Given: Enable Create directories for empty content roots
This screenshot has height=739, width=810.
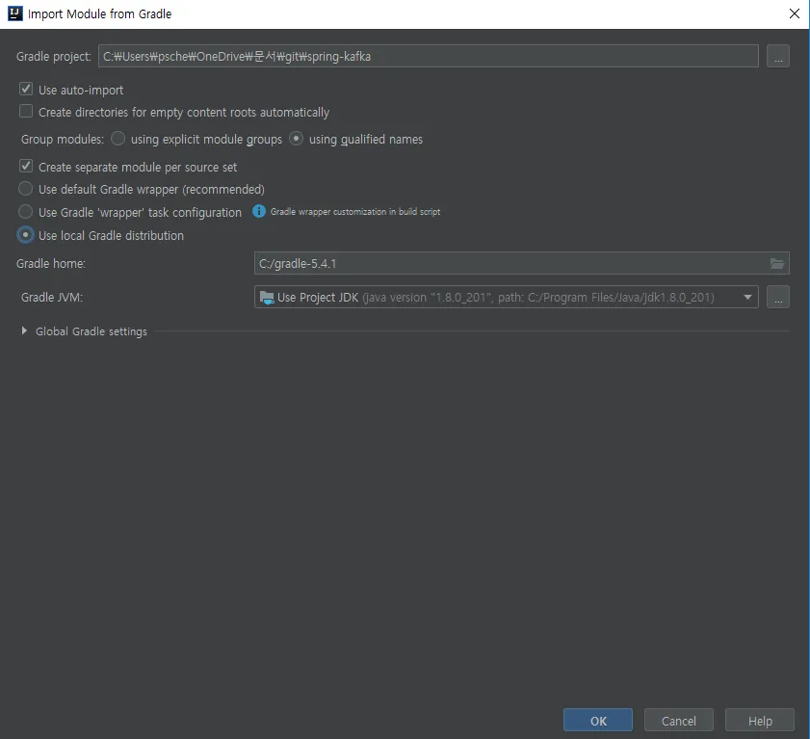Looking at the screenshot, I should point(26,111).
